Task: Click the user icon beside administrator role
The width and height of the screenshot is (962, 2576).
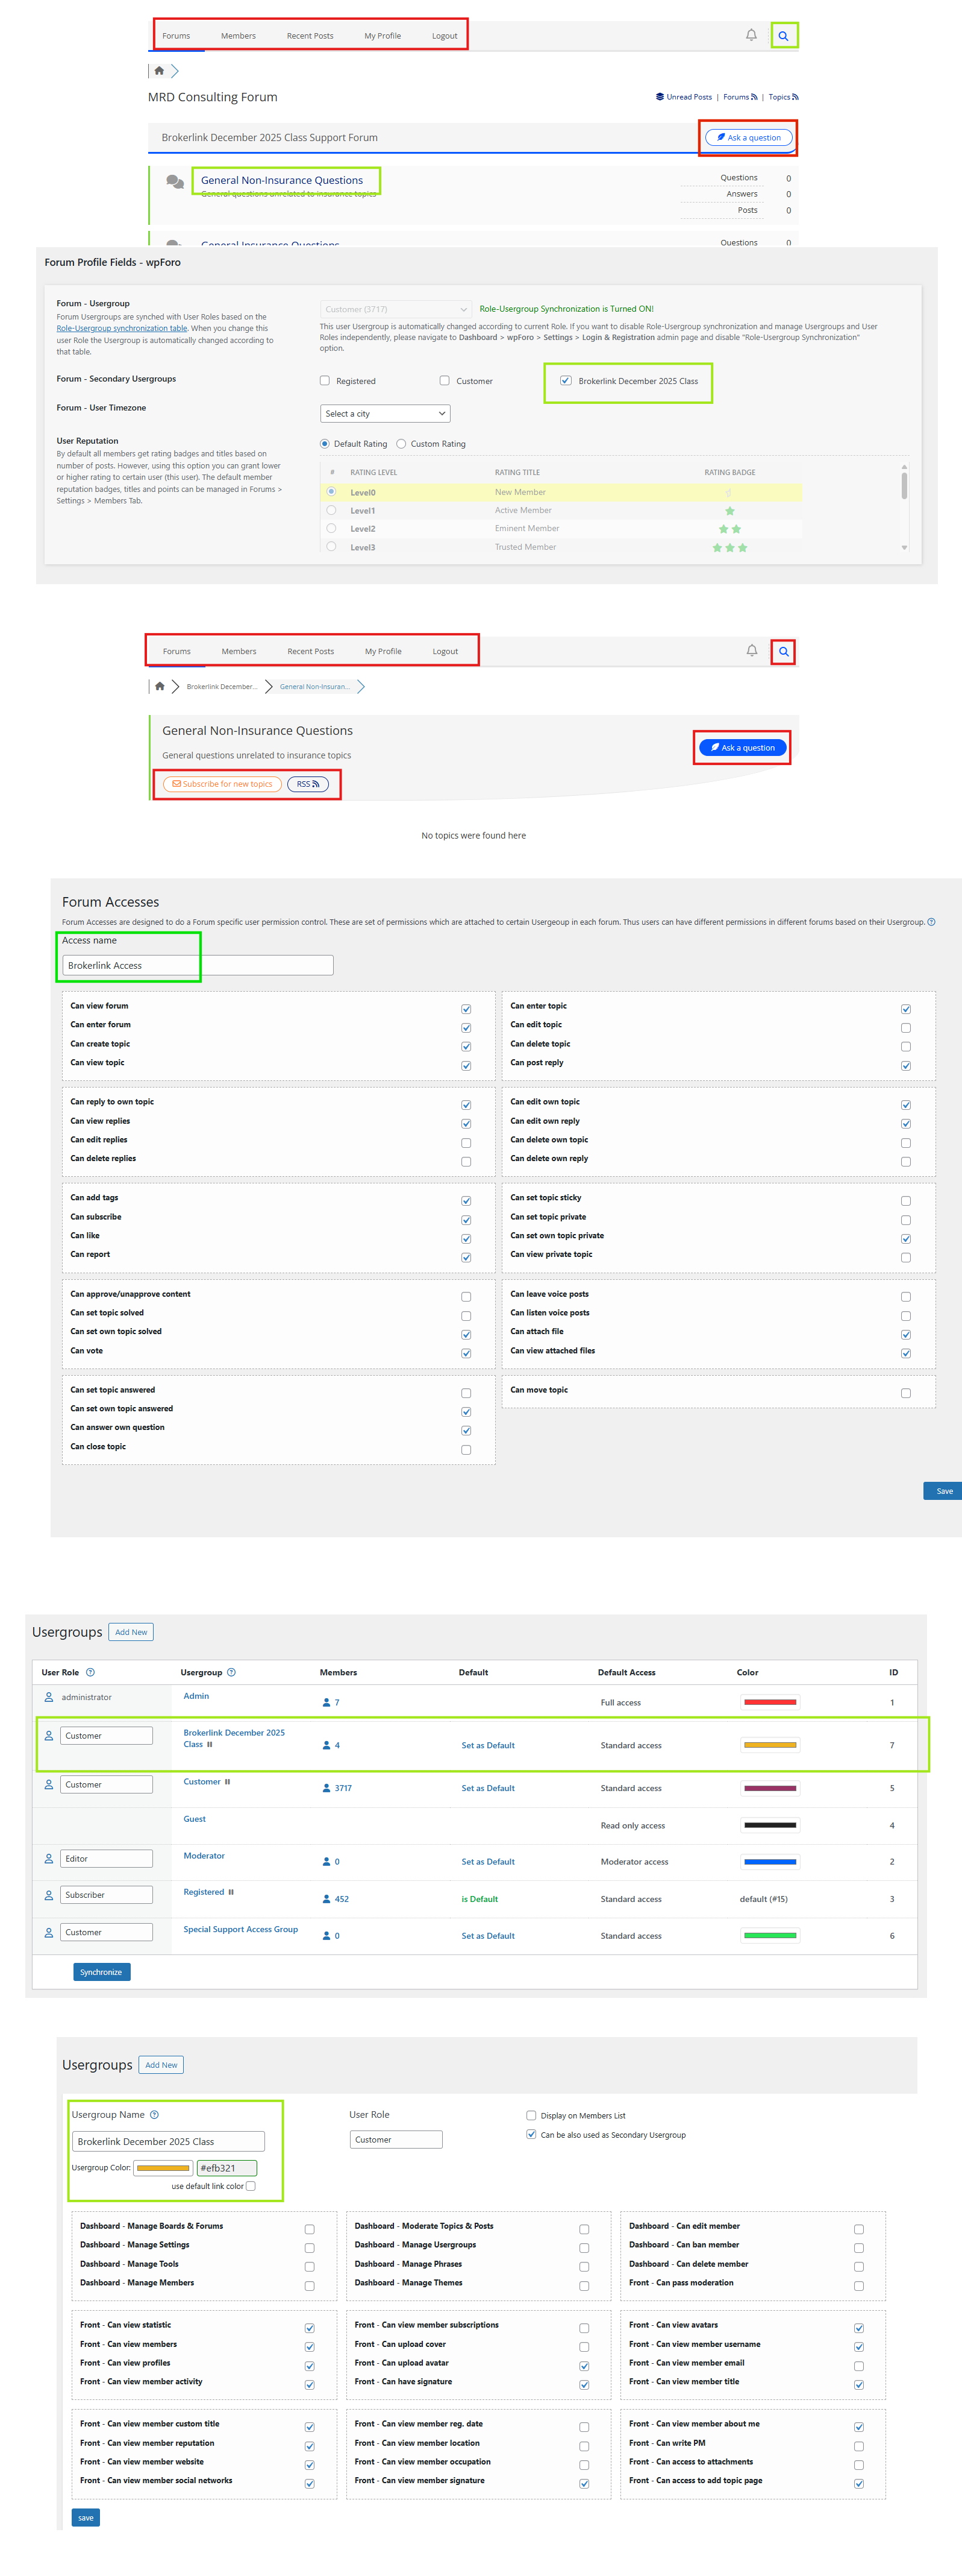Action: coord(49,1697)
